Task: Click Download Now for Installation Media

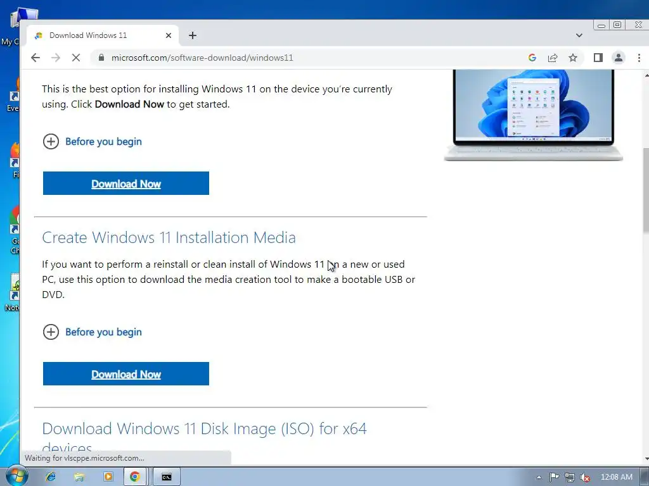Action: pos(126,374)
